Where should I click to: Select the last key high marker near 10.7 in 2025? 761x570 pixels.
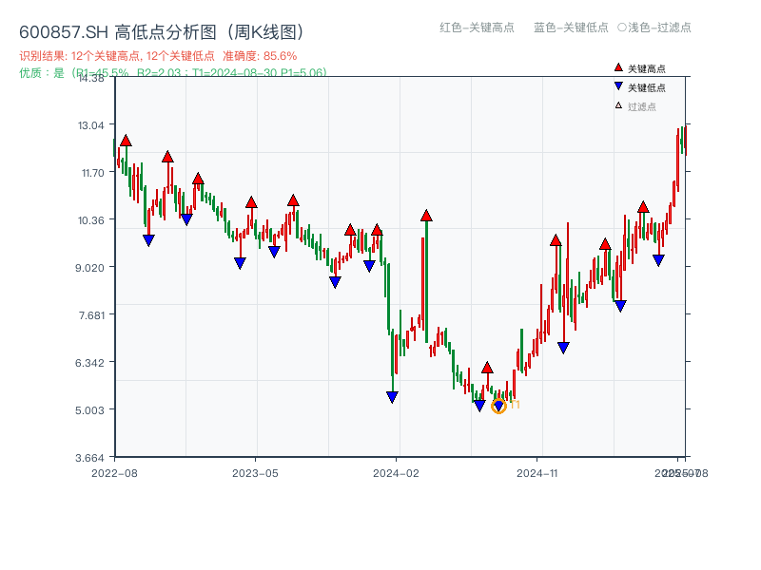pos(643,207)
